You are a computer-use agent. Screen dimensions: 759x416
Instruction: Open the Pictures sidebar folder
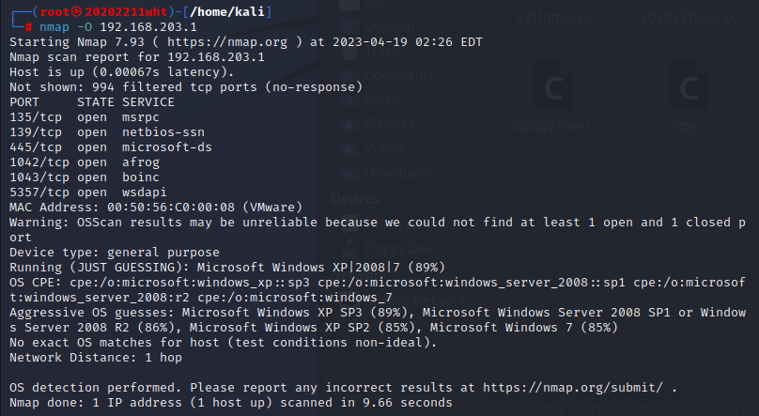tap(388, 124)
